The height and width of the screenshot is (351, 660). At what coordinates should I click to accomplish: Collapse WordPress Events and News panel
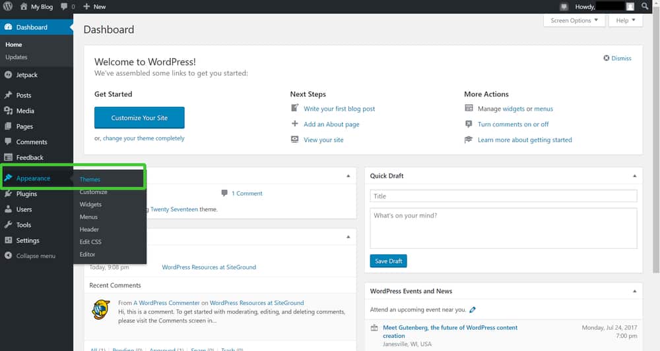(x=634, y=291)
